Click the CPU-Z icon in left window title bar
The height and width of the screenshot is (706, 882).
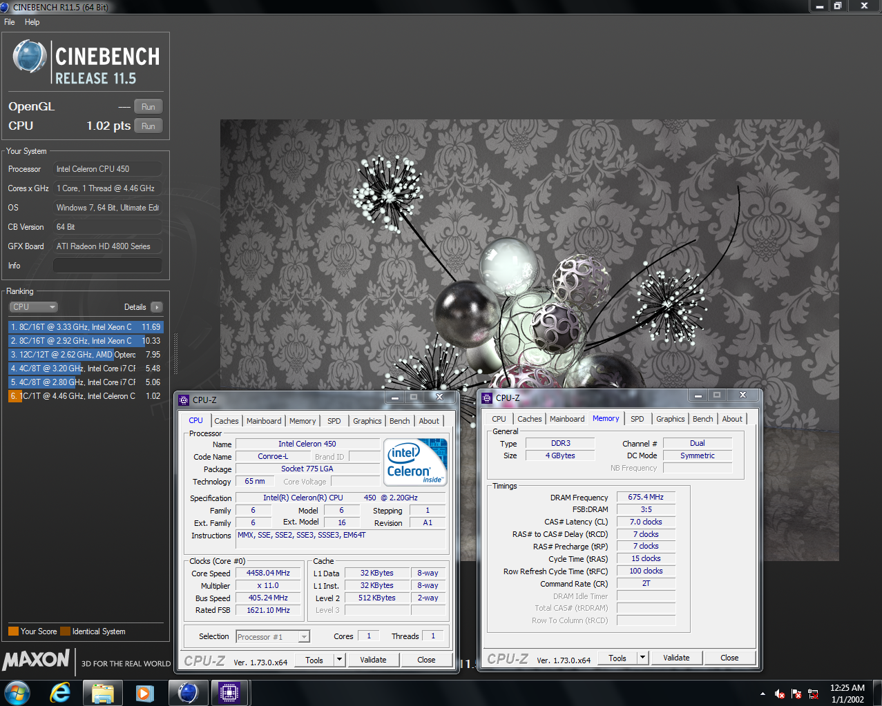(x=184, y=400)
